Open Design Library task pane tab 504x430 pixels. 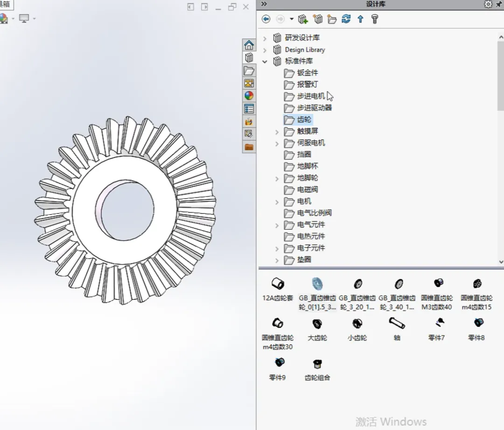click(x=249, y=57)
